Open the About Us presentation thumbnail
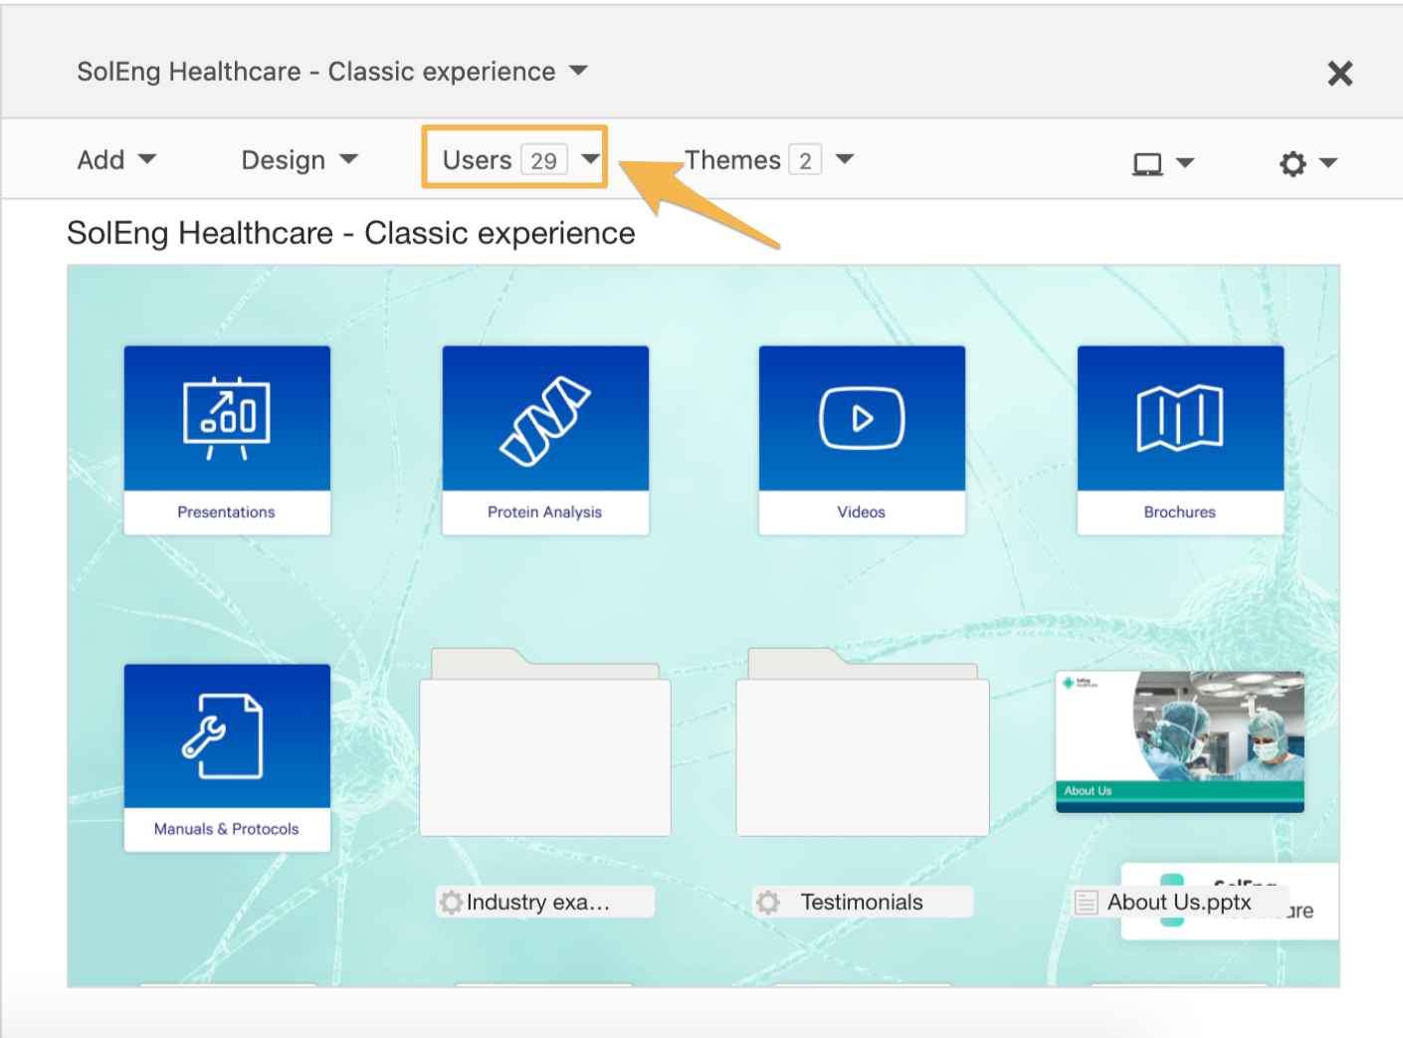This screenshot has width=1403, height=1038. (x=1180, y=742)
